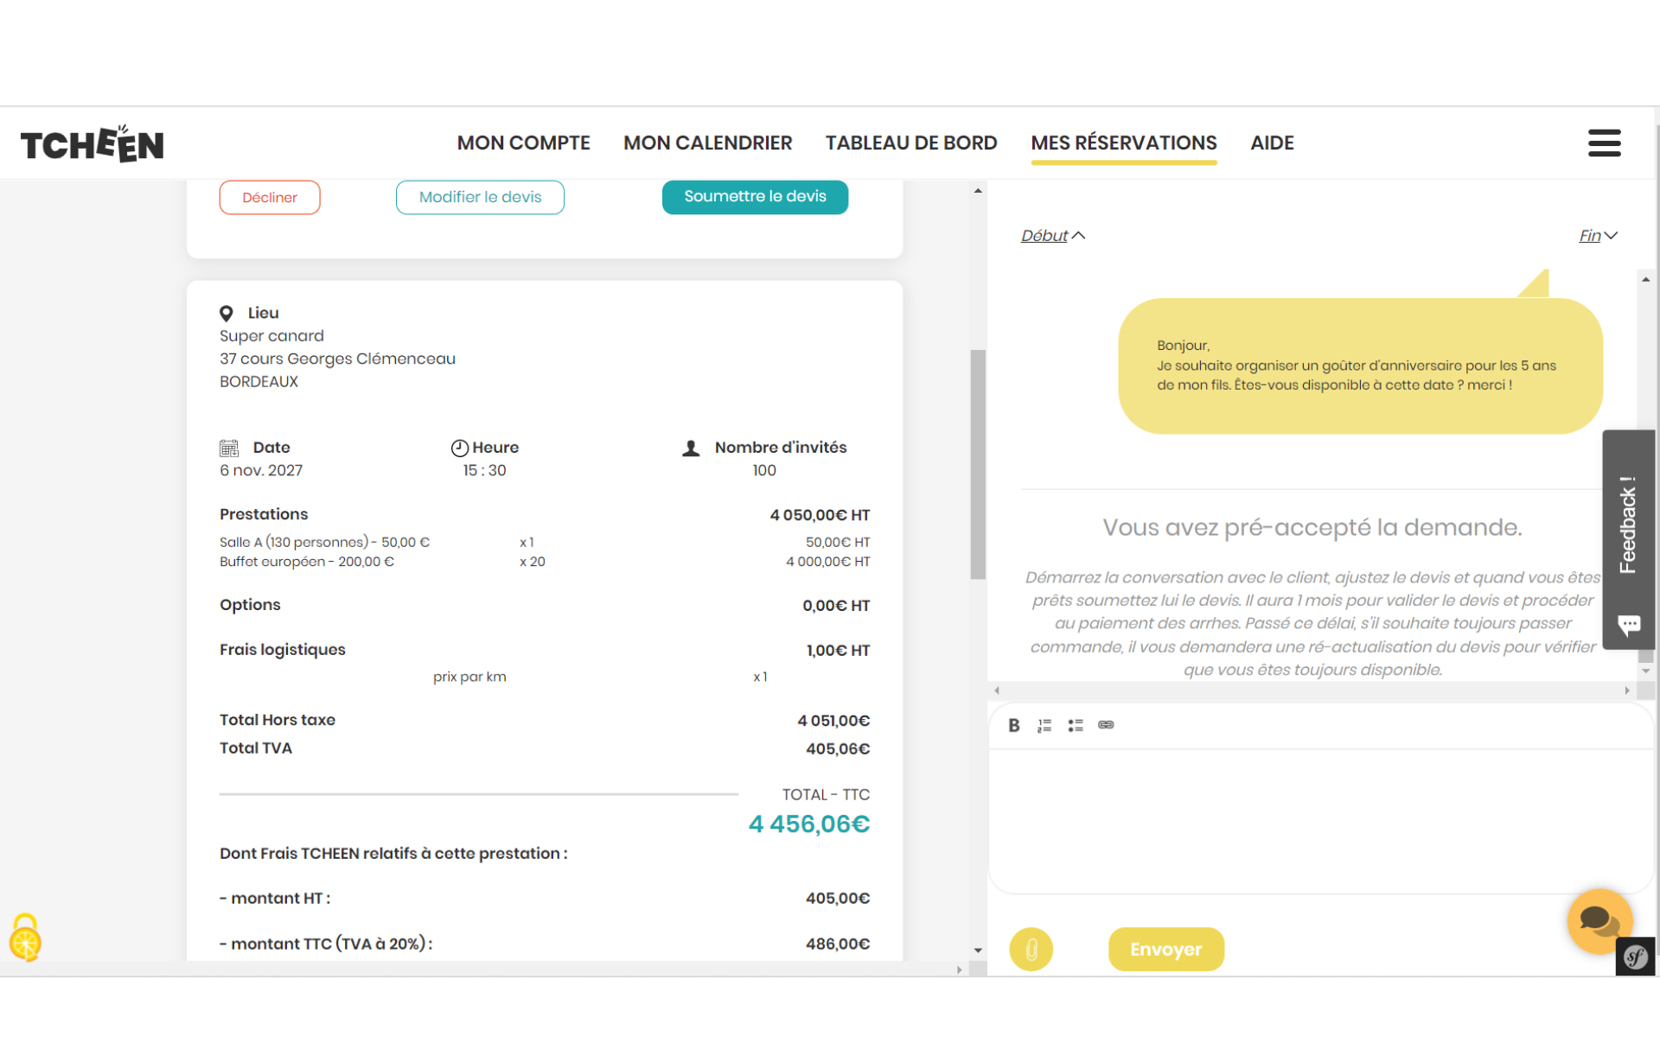Open Mon Calendrier page
Image resolution: width=1660 pixels, height=1037 pixels.
pyautogui.click(x=707, y=143)
